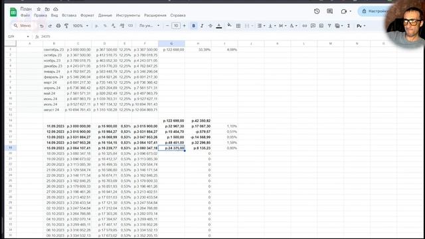This screenshot has height=239, width=425.
Task: Apply percent format
Action: coord(105,26)
